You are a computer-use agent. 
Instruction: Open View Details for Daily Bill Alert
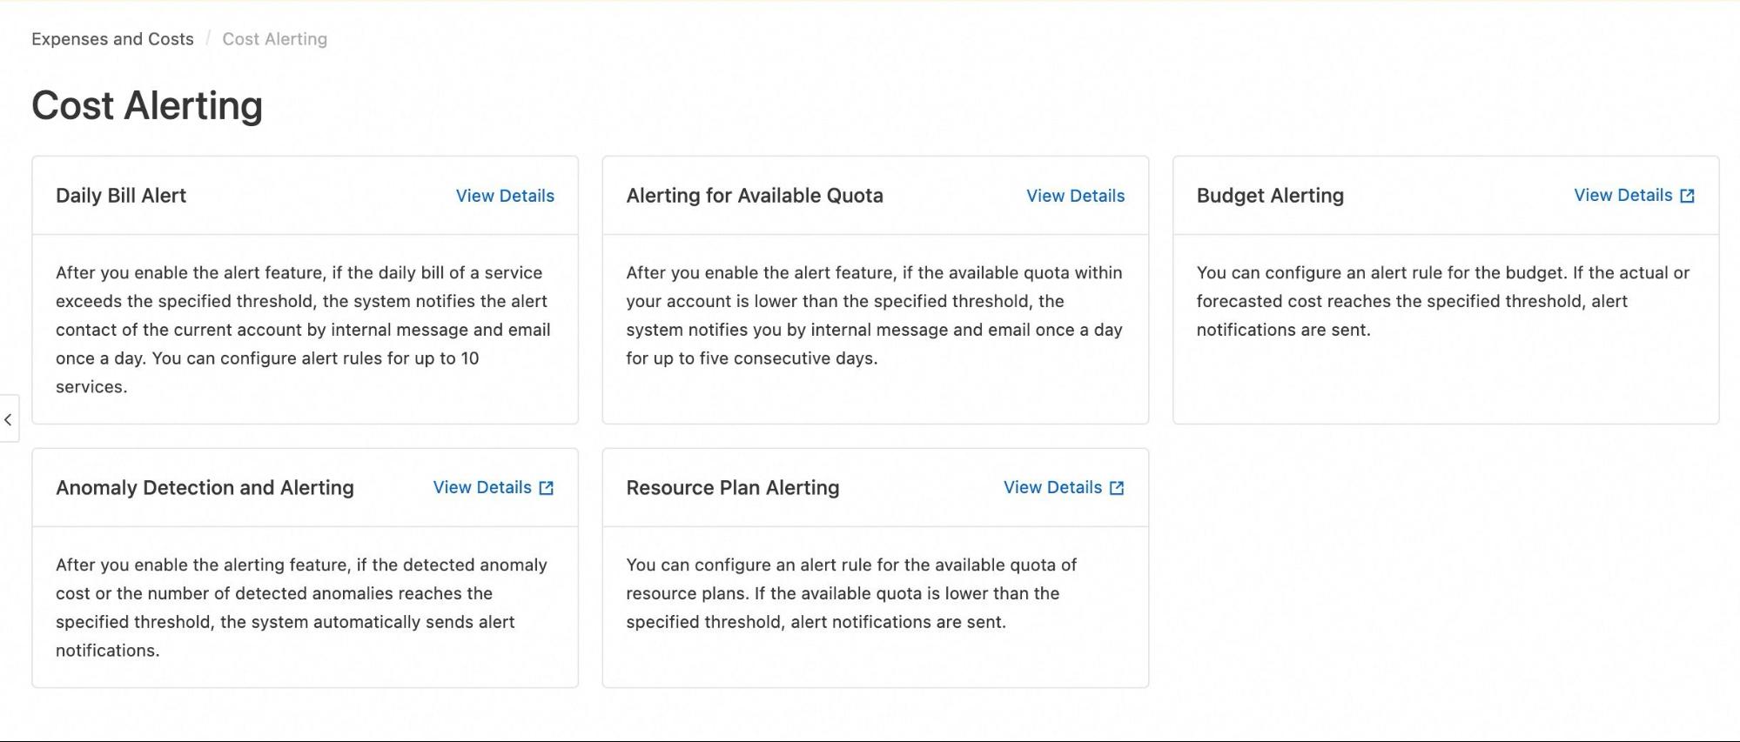(x=505, y=196)
